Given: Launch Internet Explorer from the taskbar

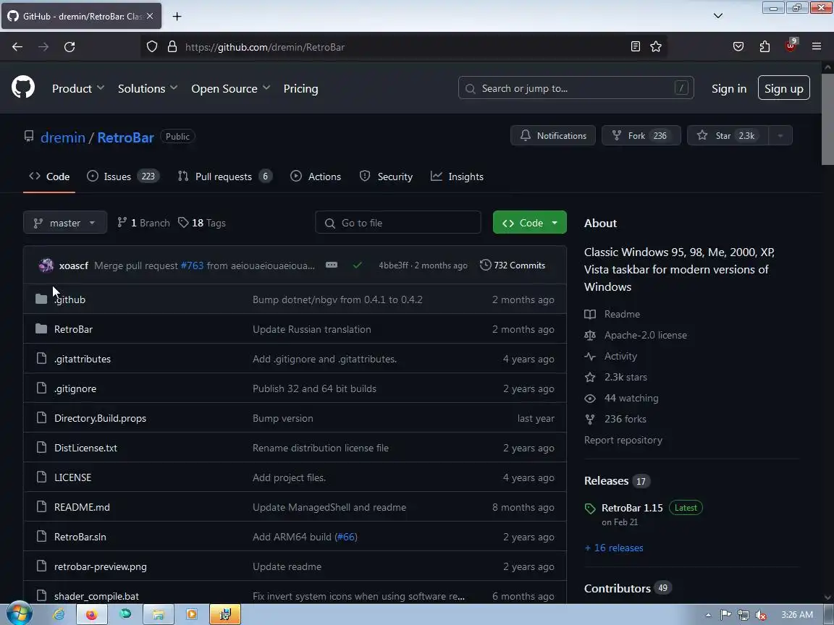Looking at the screenshot, I should [x=59, y=614].
